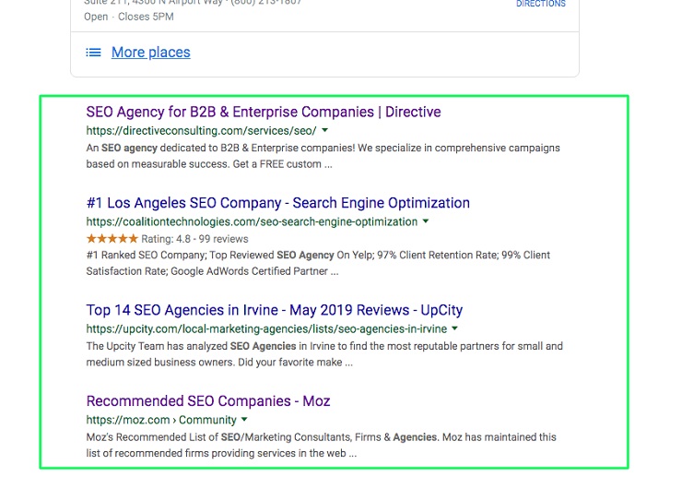Expand the dropdown arrow after directiveconsulting.com URL
Image resolution: width=682 pixels, height=477 pixels.
point(324,130)
